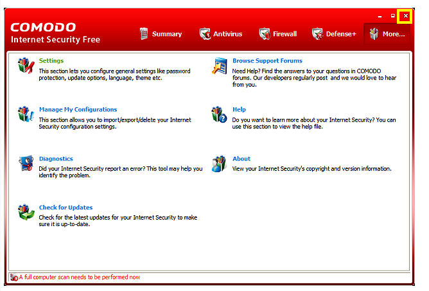Viewport: 429px width, 291px height.
Task: Click text about import/export/delete configuration settings
Action: pyautogui.click(x=115, y=123)
